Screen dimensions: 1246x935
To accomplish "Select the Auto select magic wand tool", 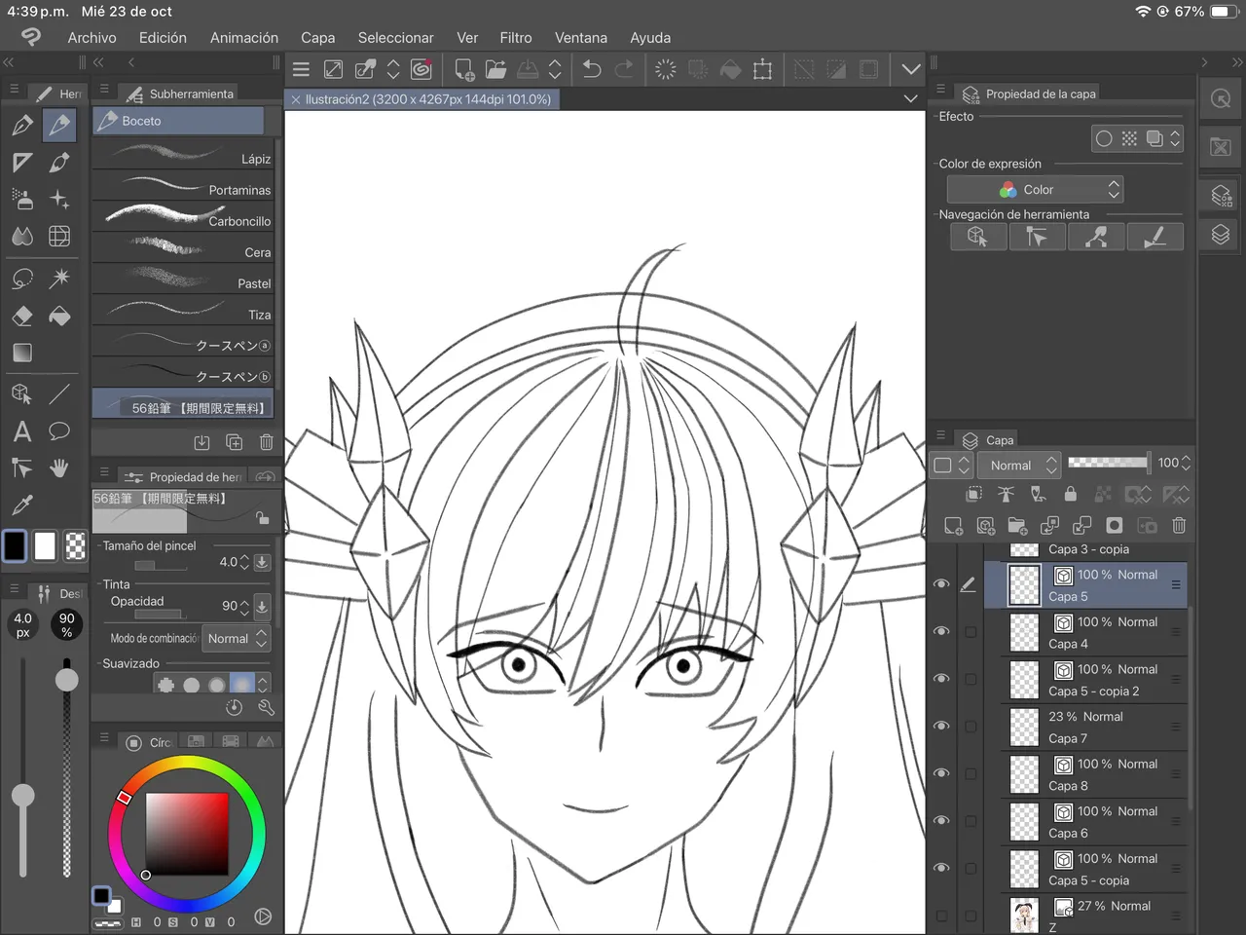I will 59,279.
